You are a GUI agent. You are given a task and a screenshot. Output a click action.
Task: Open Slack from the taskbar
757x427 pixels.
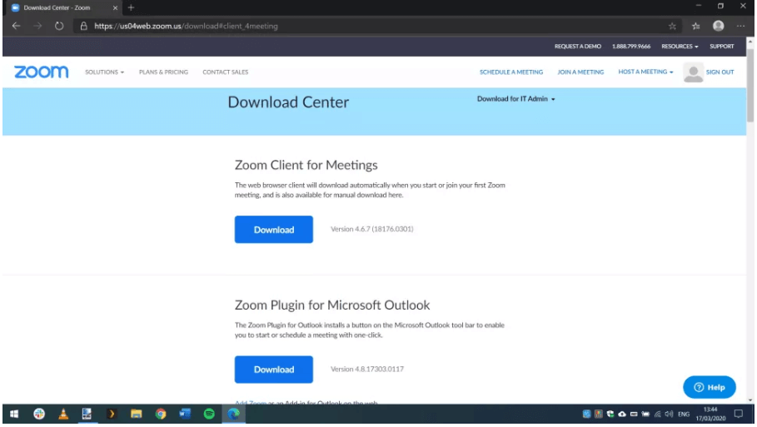point(39,414)
